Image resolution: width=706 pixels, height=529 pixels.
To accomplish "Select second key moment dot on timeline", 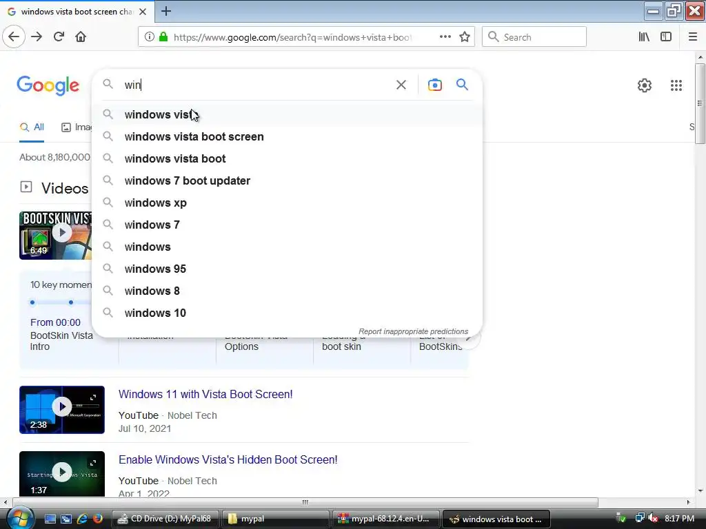I will tap(71, 302).
